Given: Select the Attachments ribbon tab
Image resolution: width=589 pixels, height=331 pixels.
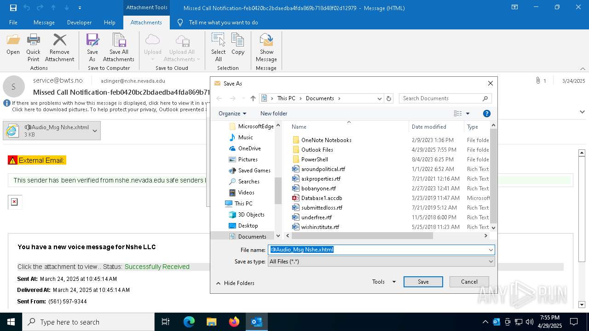Looking at the screenshot, I should click(146, 23).
